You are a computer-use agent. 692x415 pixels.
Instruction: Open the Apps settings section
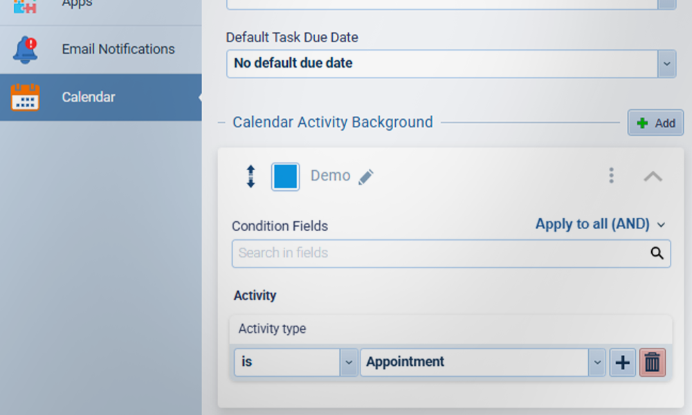pos(78,5)
